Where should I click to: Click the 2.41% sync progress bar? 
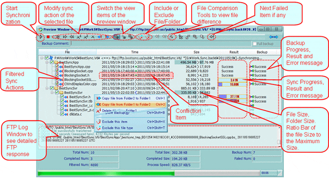tap(233, 80)
